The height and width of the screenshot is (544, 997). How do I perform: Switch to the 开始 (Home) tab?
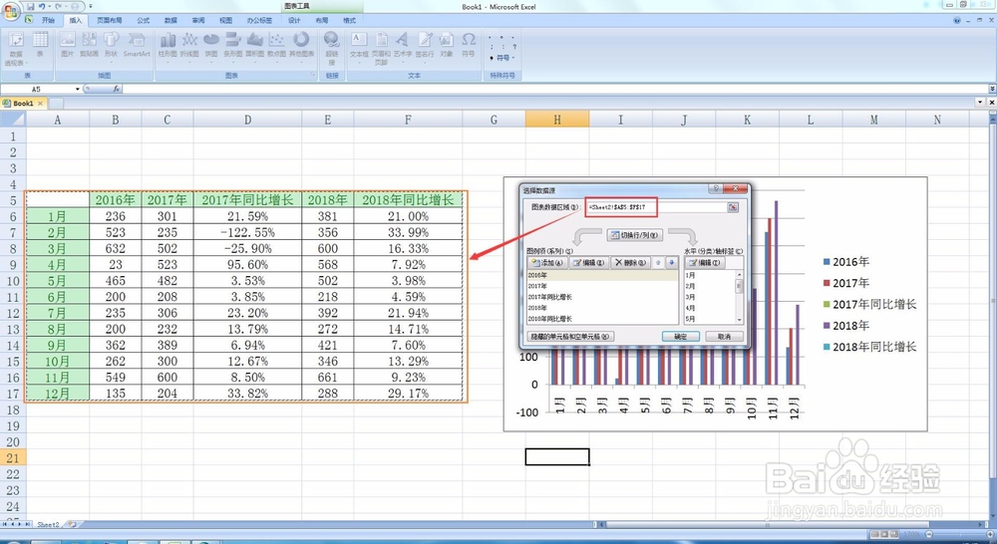tap(48, 20)
